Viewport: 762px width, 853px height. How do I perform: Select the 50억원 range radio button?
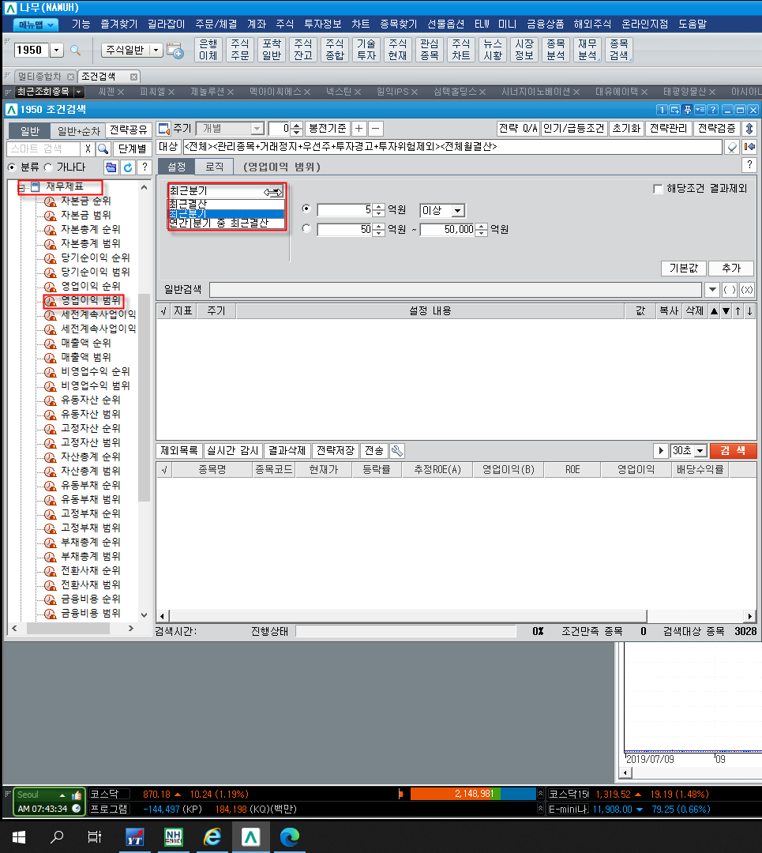(x=307, y=229)
